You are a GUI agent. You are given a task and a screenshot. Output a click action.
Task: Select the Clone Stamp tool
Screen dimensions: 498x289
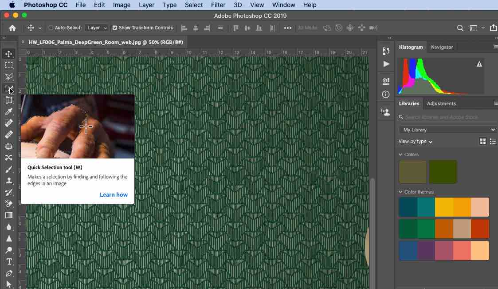coord(9,181)
